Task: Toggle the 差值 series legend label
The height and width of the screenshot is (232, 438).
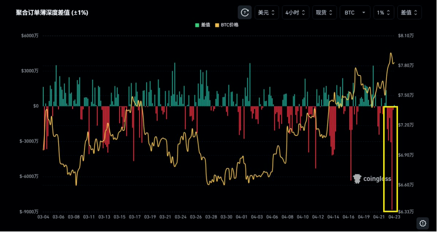Action: click(x=205, y=25)
